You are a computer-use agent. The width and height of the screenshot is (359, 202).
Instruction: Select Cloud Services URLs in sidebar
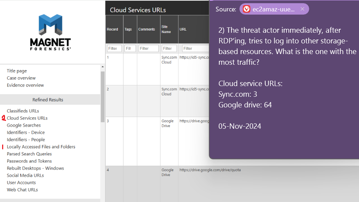pyautogui.click(x=27, y=118)
